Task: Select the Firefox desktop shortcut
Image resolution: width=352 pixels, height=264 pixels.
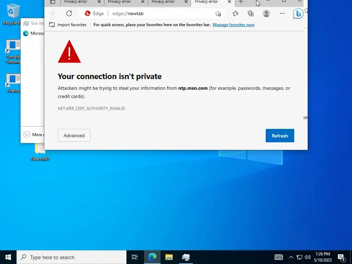Action: [13, 83]
